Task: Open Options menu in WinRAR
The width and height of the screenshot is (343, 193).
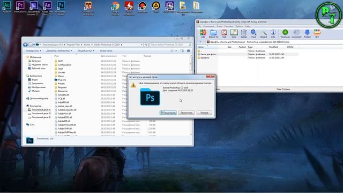Action: click(x=239, y=26)
